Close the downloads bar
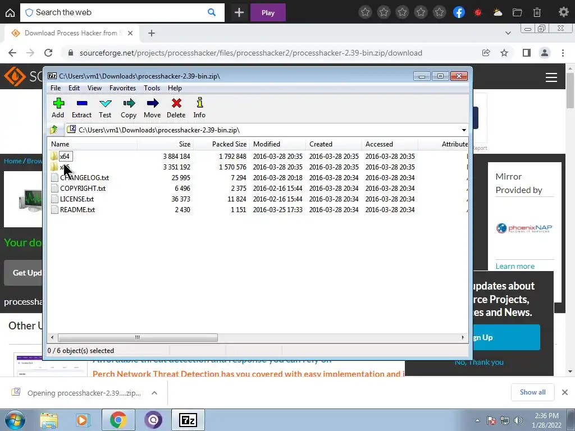Image resolution: width=575 pixels, height=431 pixels. tap(565, 392)
